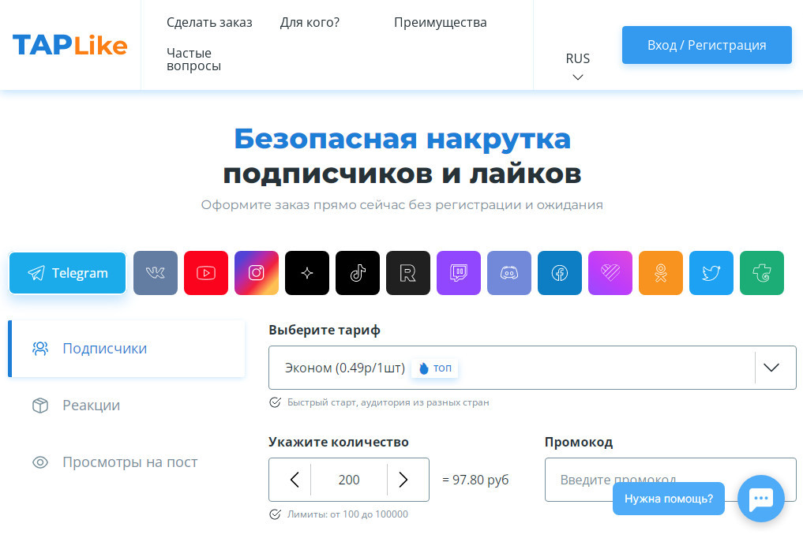The image size is (803, 542).
Task: Choose the YouTube network icon
Action: tap(206, 273)
